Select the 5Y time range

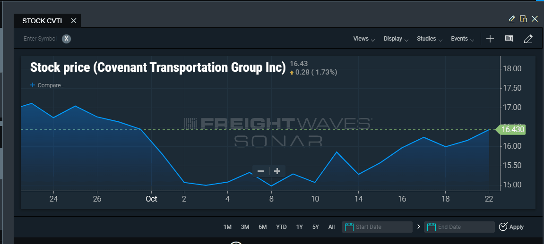315,227
